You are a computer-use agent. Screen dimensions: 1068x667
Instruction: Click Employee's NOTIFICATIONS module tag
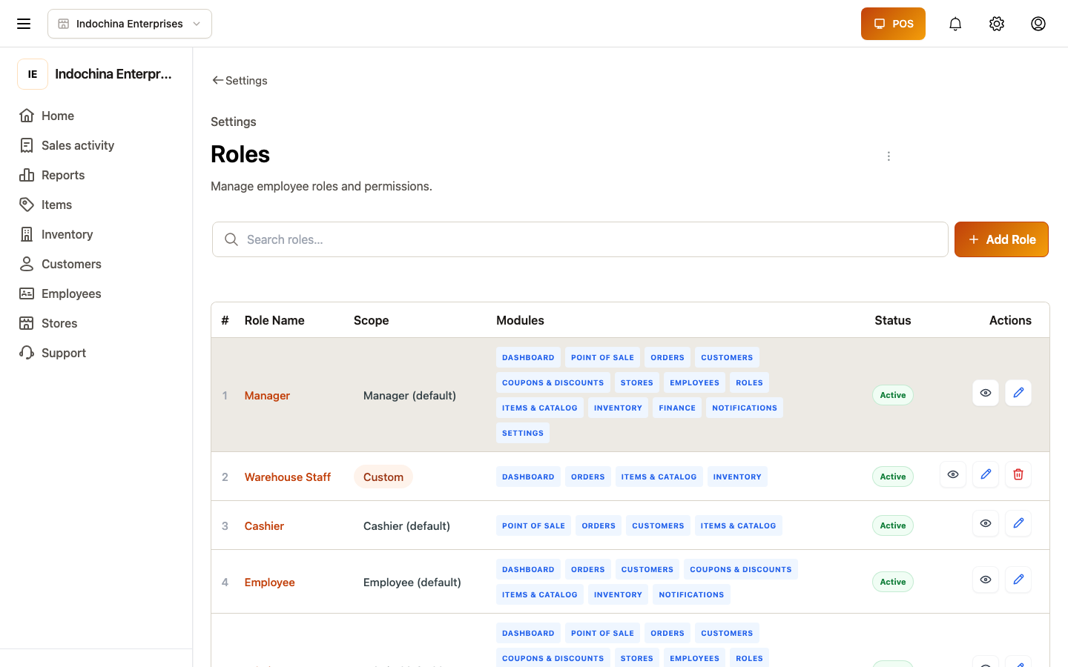691,594
